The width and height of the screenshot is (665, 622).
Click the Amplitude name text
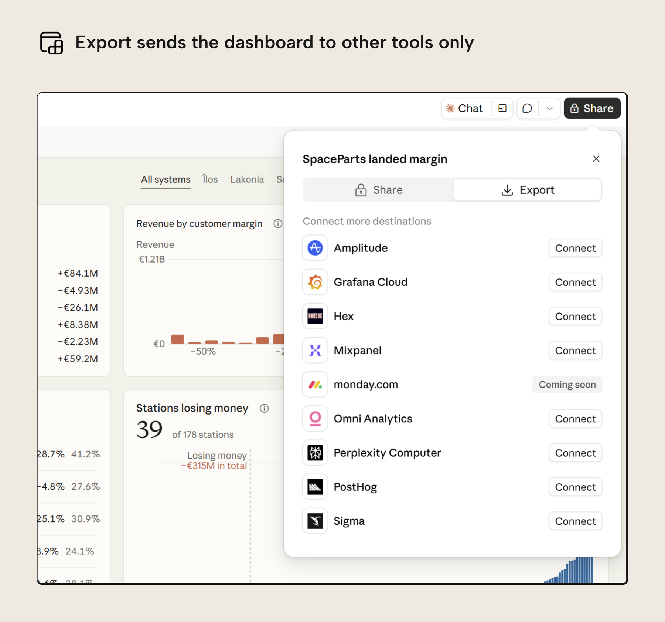pyautogui.click(x=361, y=248)
